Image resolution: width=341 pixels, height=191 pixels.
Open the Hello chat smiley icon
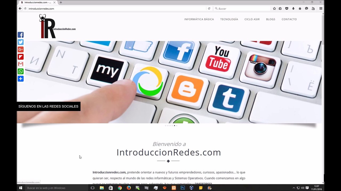click(307, 8)
